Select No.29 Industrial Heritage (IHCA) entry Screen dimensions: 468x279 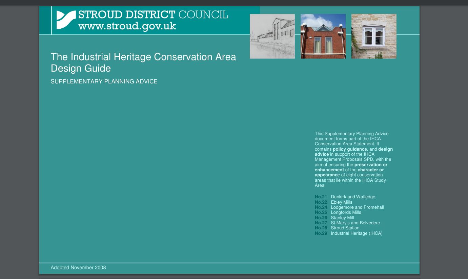[x=356, y=233]
